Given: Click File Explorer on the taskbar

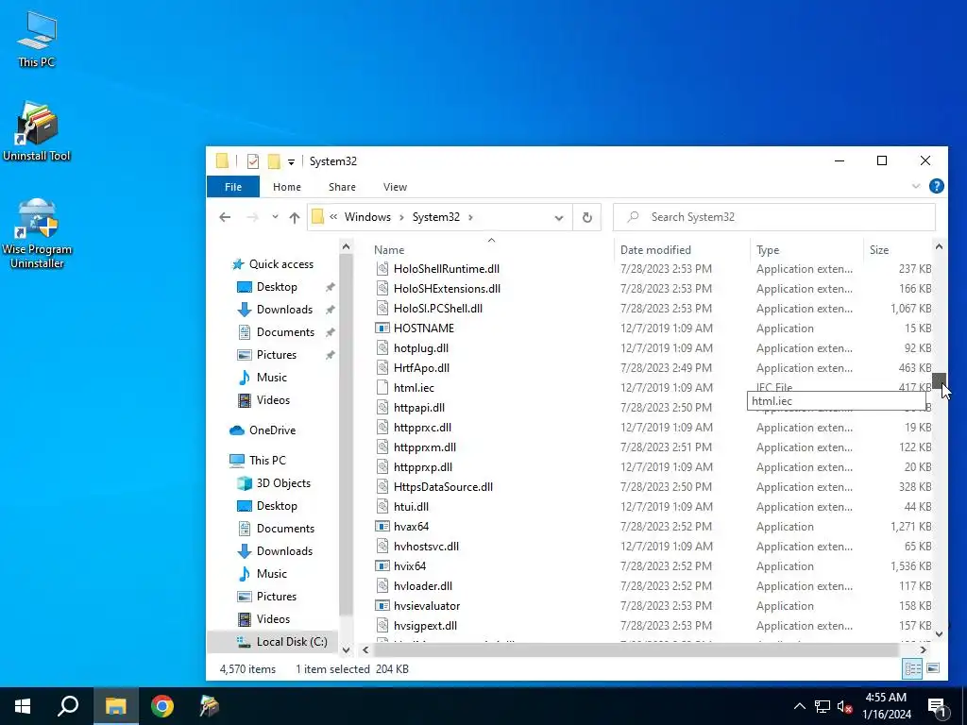Looking at the screenshot, I should [x=115, y=706].
